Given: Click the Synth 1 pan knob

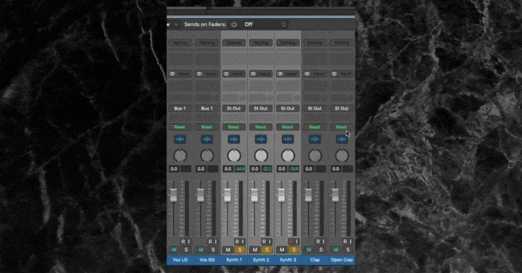Looking at the screenshot, I should click(x=234, y=155).
